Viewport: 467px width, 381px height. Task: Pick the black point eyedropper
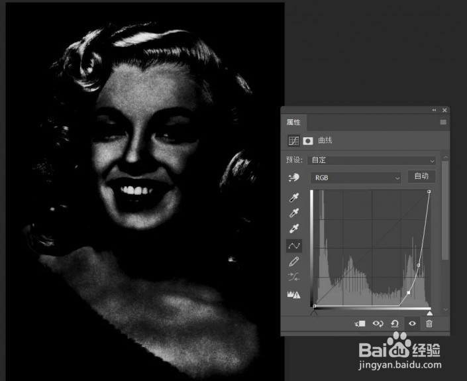click(x=294, y=197)
